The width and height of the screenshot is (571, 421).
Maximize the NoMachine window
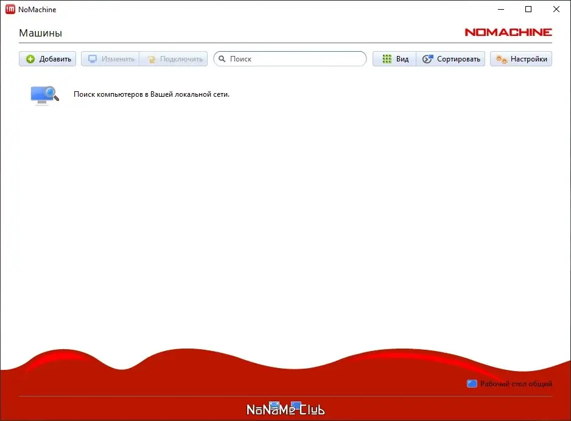pyautogui.click(x=528, y=10)
